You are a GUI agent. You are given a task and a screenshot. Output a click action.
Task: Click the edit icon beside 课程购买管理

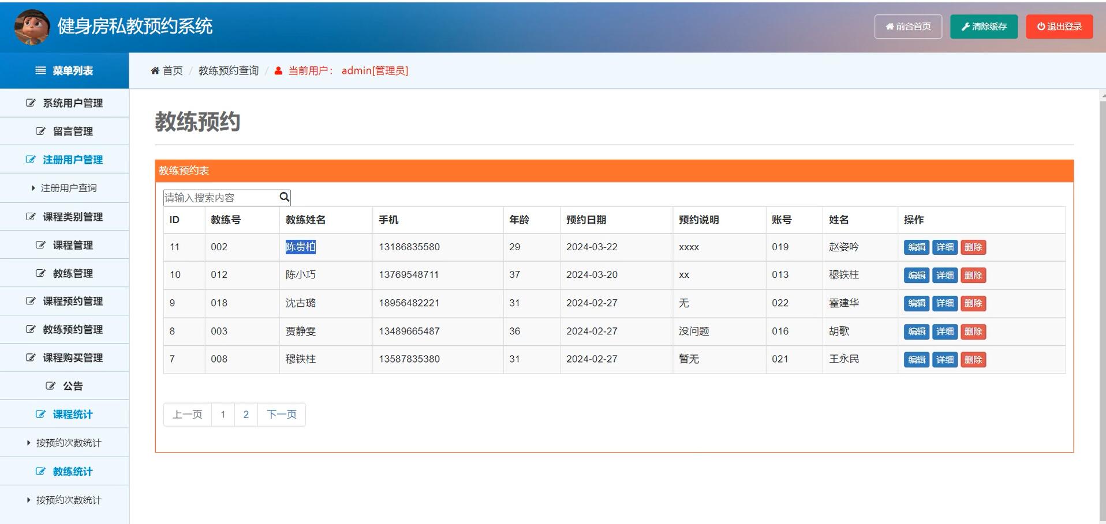tap(31, 358)
